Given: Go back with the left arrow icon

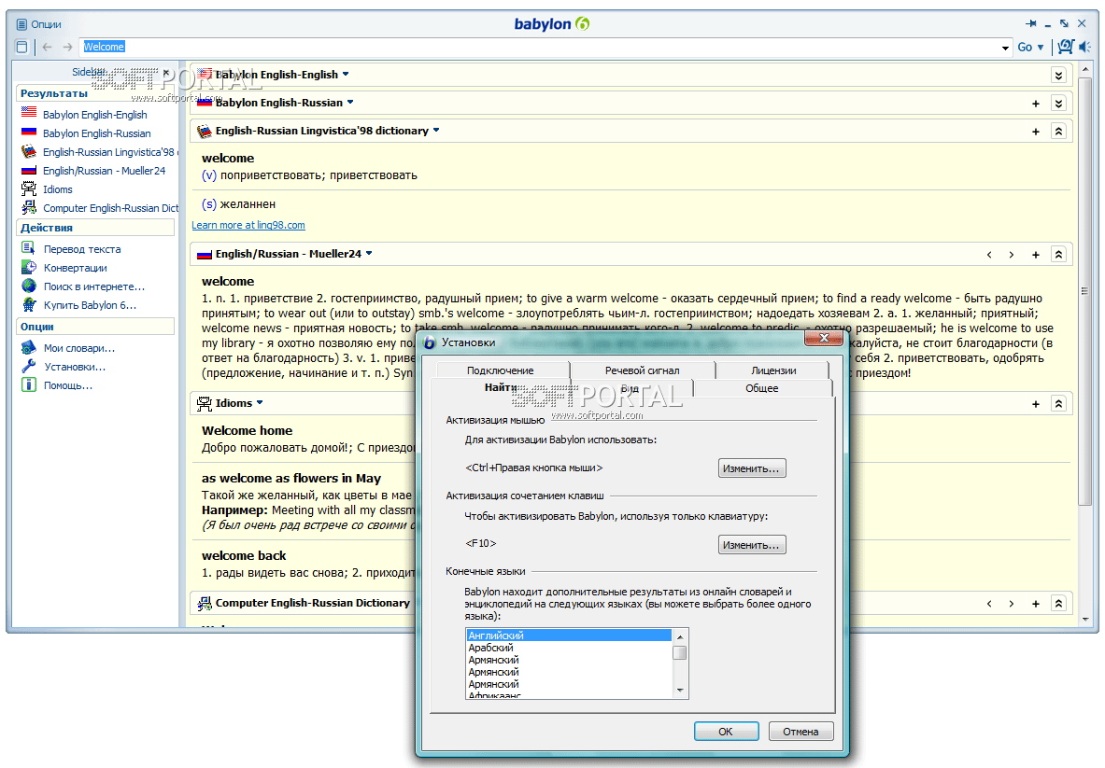Looking at the screenshot, I should pyautogui.click(x=48, y=48).
